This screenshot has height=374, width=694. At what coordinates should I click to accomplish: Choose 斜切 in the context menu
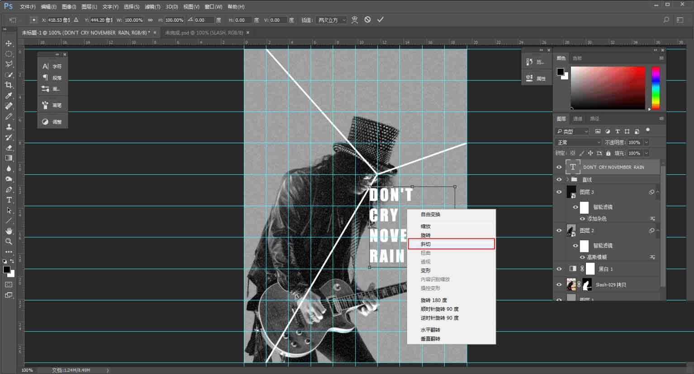[x=451, y=244]
